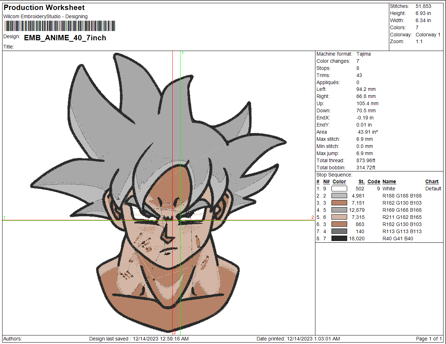Click the "Color changes:" label
The image size is (446, 344).
(333, 61)
